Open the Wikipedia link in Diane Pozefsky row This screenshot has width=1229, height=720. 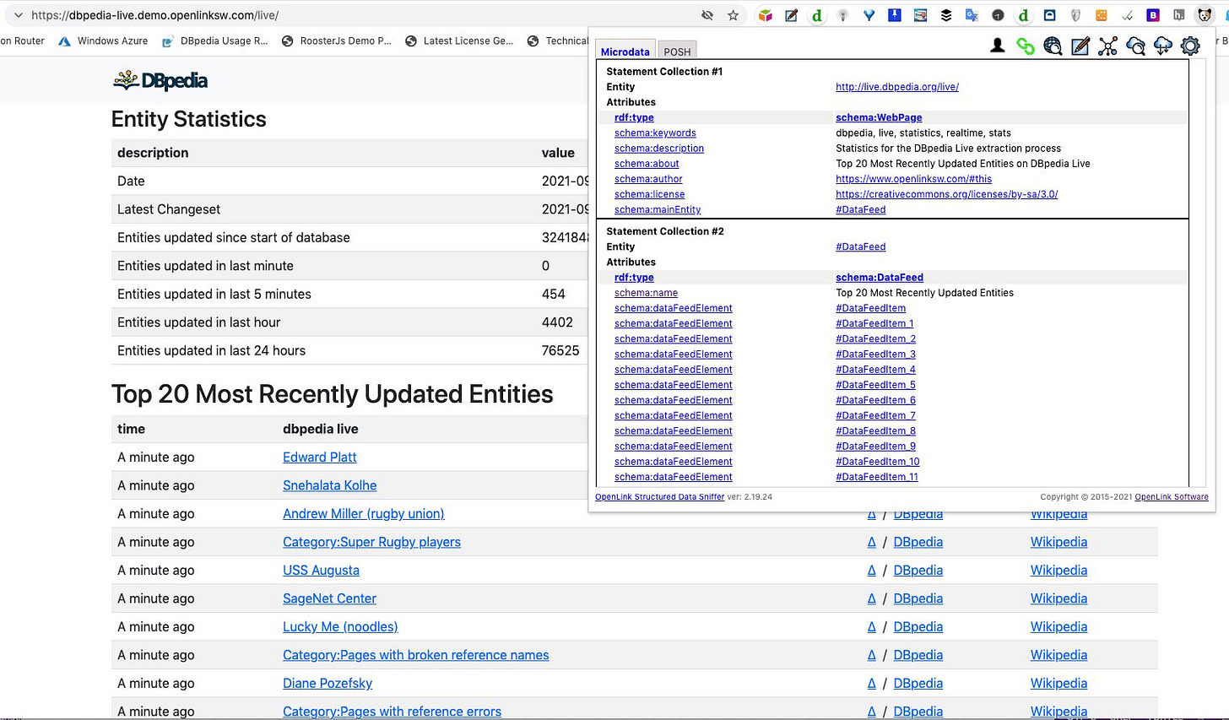click(x=1058, y=684)
